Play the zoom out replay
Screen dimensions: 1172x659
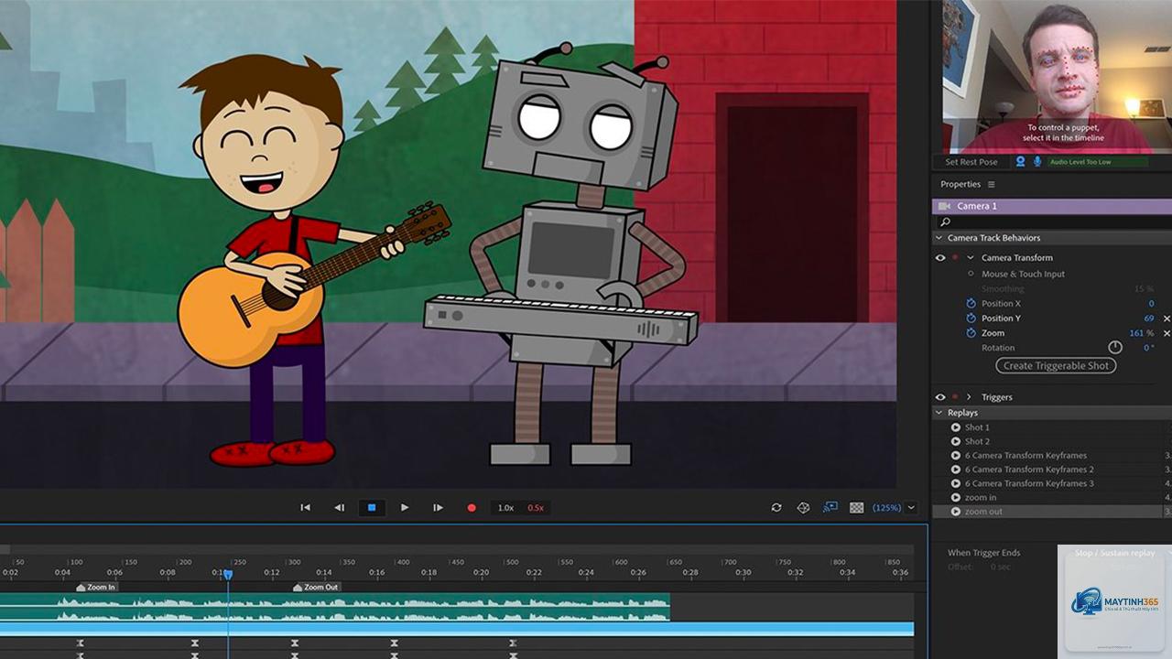pyautogui.click(x=956, y=512)
